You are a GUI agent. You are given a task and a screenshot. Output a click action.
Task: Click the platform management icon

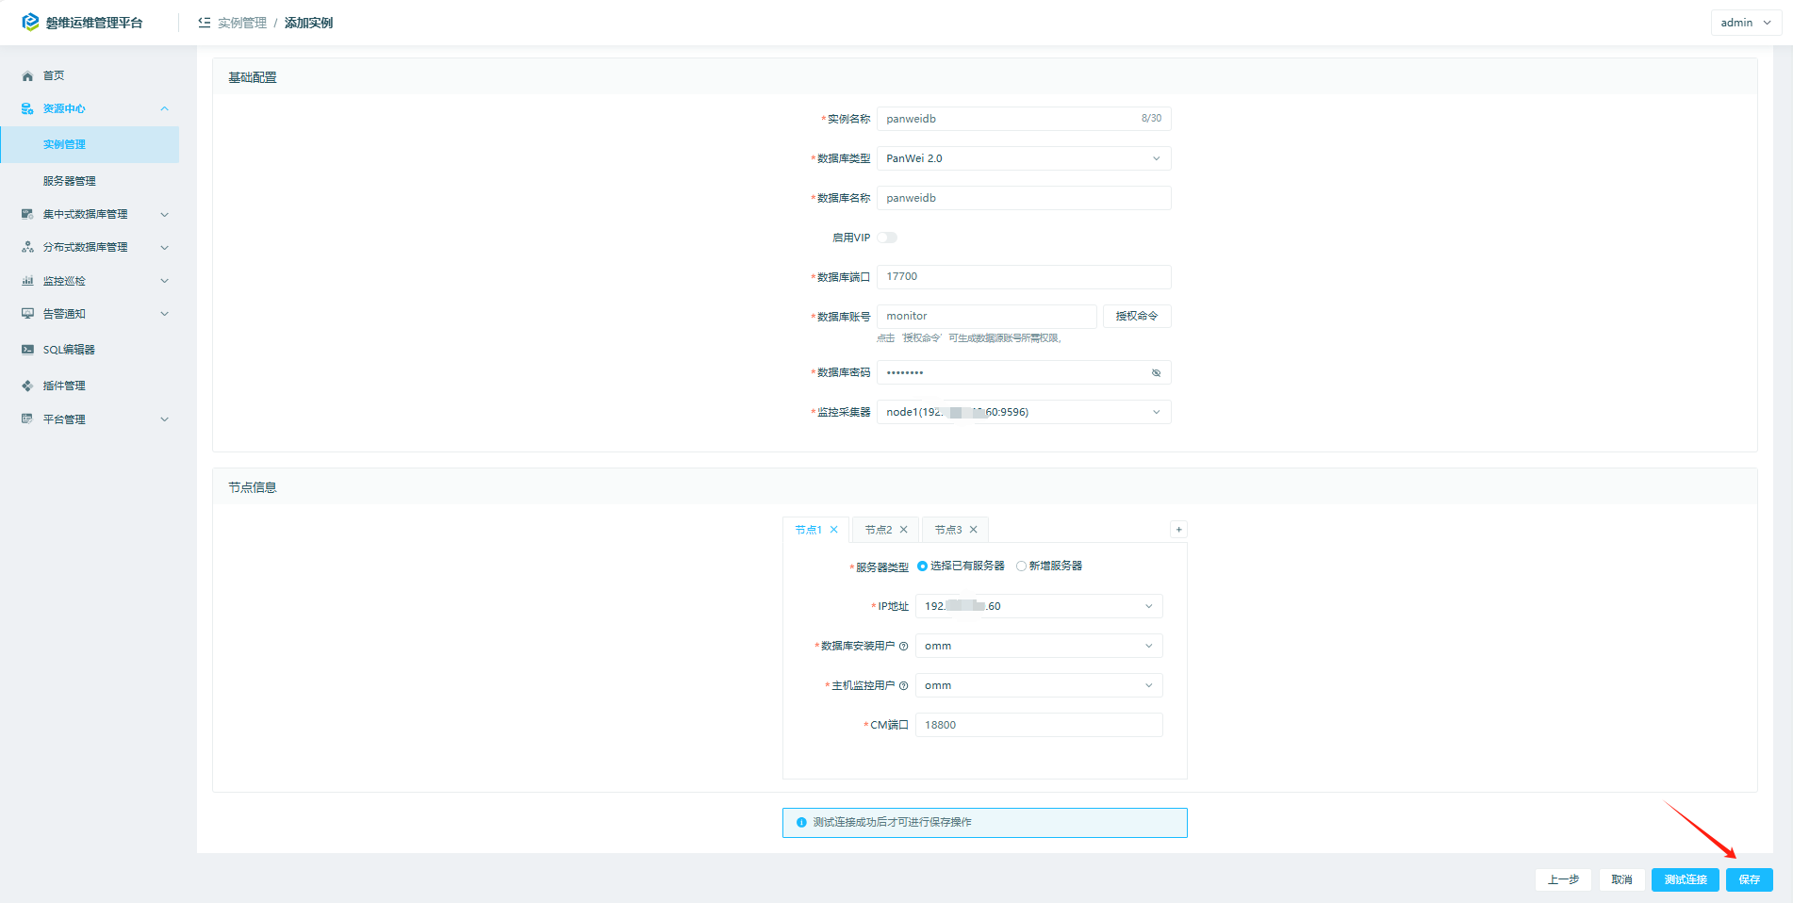click(x=27, y=419)
